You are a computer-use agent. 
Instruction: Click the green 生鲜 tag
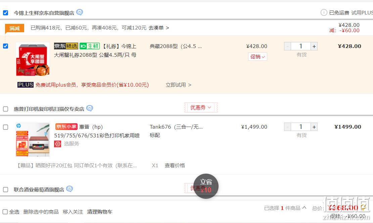click(89, 46)
